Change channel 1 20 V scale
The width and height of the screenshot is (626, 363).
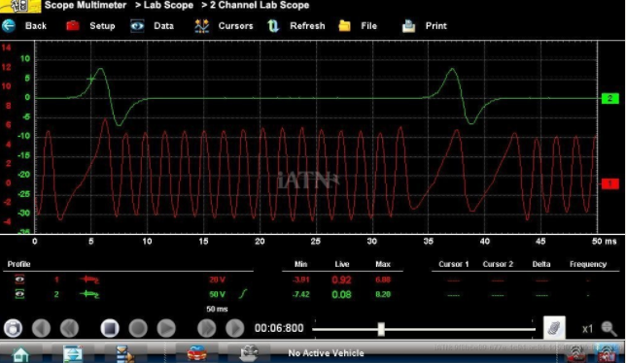pos(217,280)
